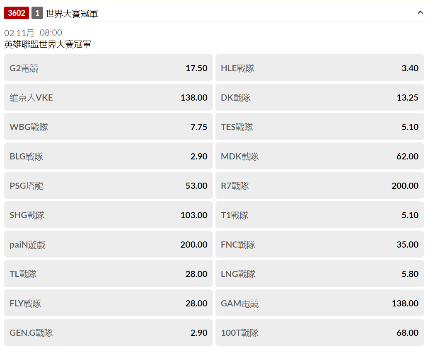The width and height of the screenshot is (428, 347).
Task: Pick 維京人VKE at 138.00
Action: 108,97
